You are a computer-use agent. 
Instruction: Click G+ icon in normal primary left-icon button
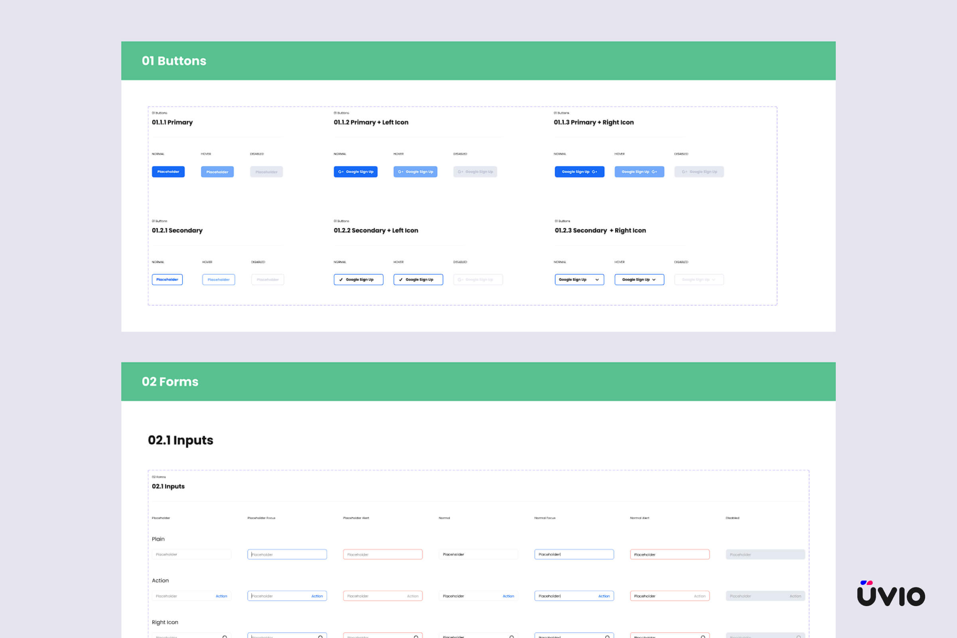click(x=341, y=172)
